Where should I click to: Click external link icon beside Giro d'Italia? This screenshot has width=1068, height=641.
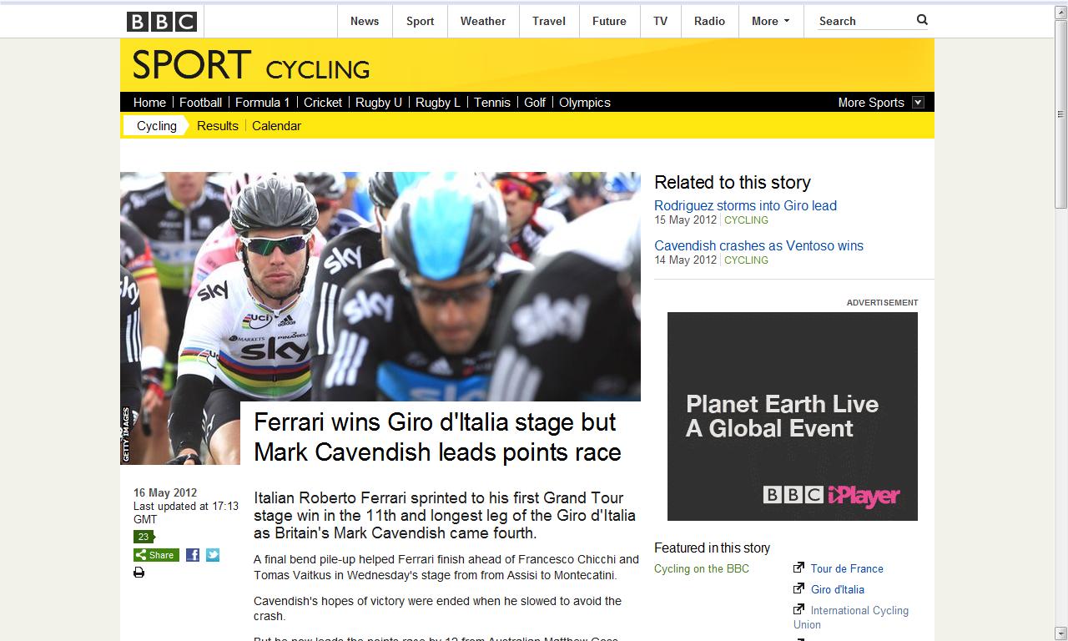[798, 588]
